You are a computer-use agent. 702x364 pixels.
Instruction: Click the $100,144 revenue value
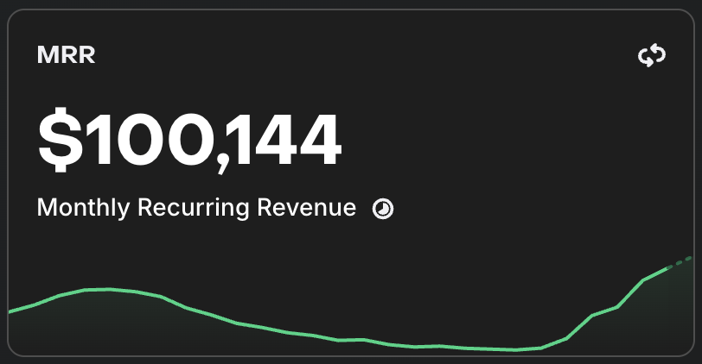190,140
